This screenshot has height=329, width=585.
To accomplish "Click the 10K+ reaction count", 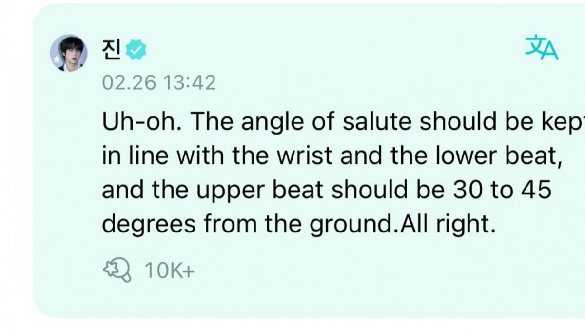I will click(x=169, y=271).
